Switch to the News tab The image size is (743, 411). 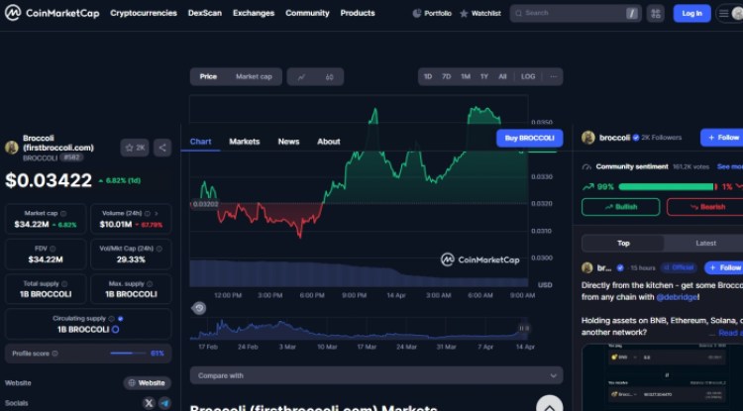tap(288, 142)
